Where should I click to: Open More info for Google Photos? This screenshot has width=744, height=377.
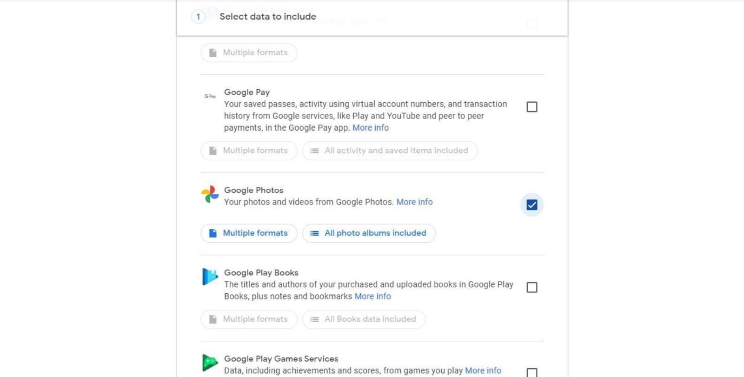[x=414, y=202]
